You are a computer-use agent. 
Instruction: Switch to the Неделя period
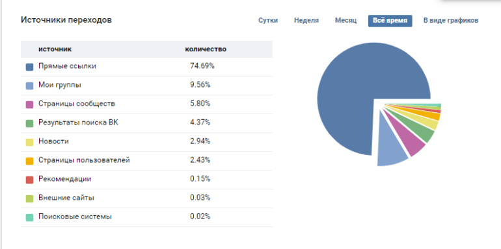[x=306, y=21]
